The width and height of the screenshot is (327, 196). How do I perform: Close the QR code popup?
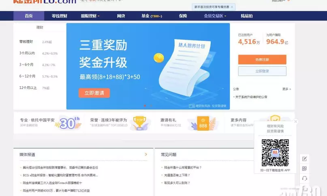[x=295, y=121]
